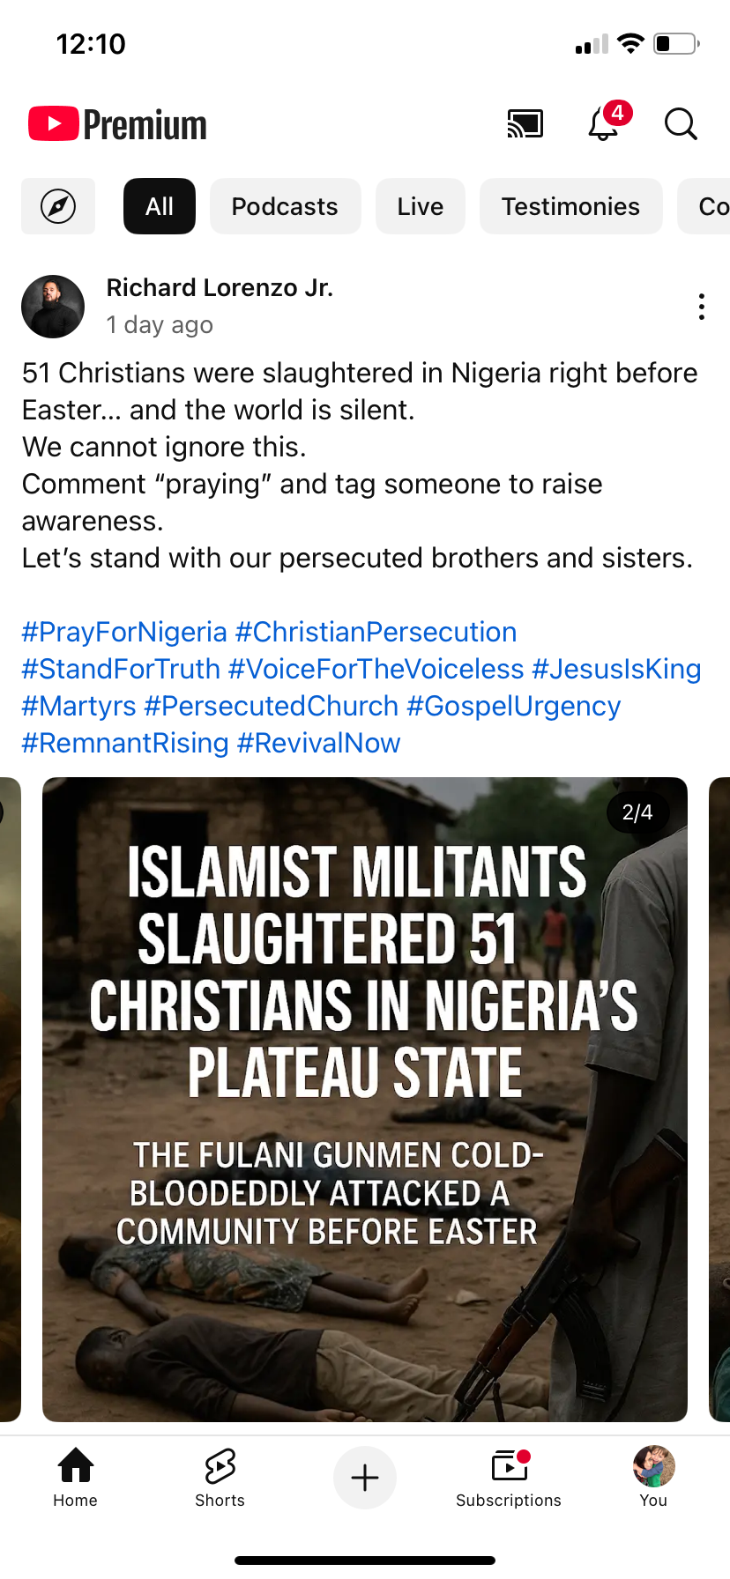Open post options three-dot menu
The height and width of the screenshot is (1579, 730).
pos(701,307)
